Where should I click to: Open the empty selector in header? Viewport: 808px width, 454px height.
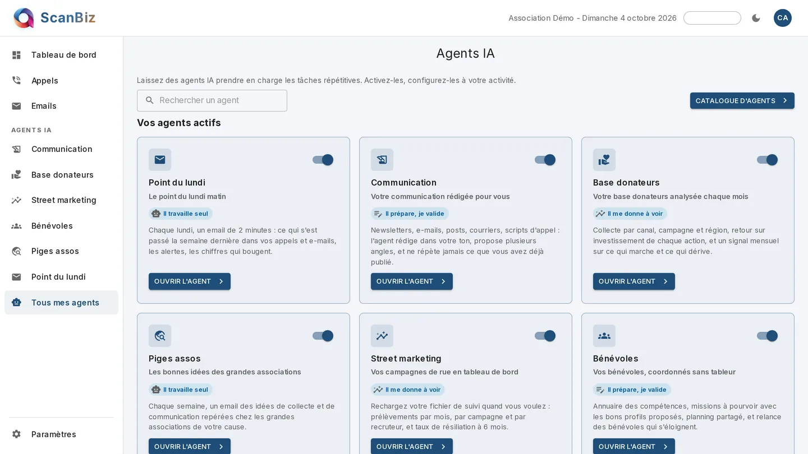point(712,18)
